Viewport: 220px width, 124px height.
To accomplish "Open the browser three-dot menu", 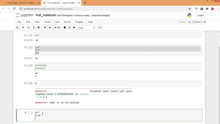I will (x=218, y=9).
